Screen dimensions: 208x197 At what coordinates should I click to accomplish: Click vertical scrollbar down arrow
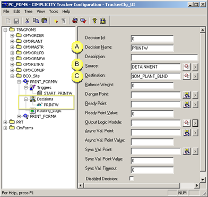pyautogui.click(x=203, y=180)
